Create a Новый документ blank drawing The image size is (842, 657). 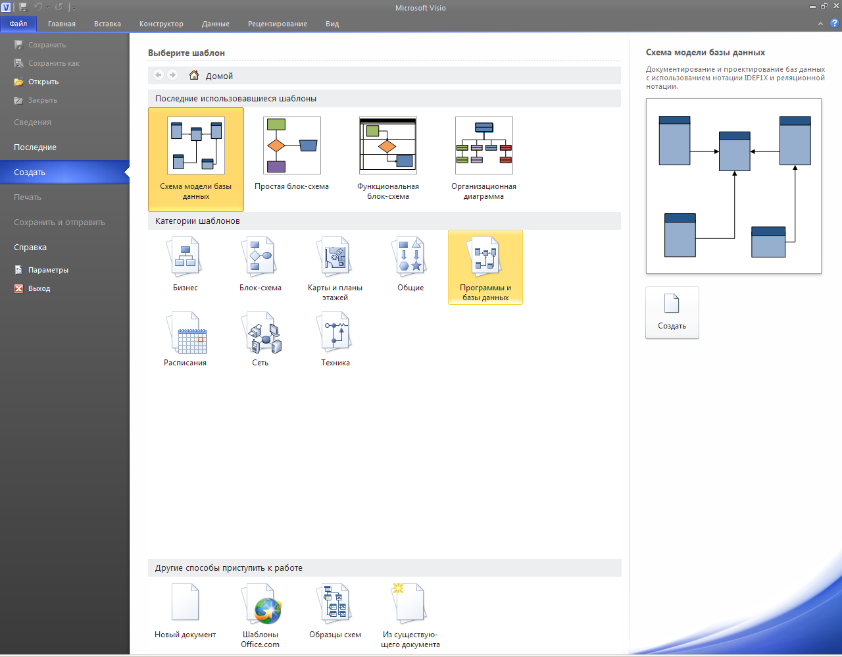pos(186,611)
